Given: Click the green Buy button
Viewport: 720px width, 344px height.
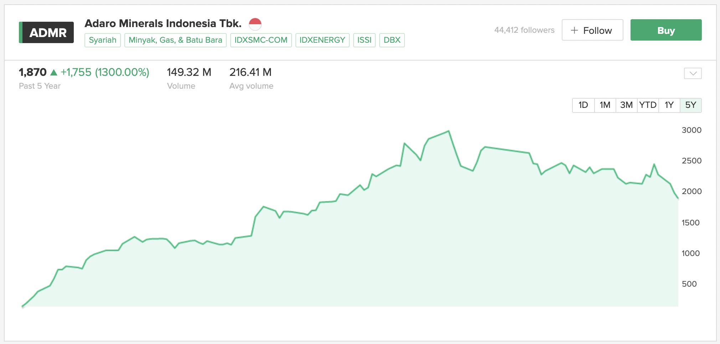Looking at the screenshot, I should click(x=666, y=30).
